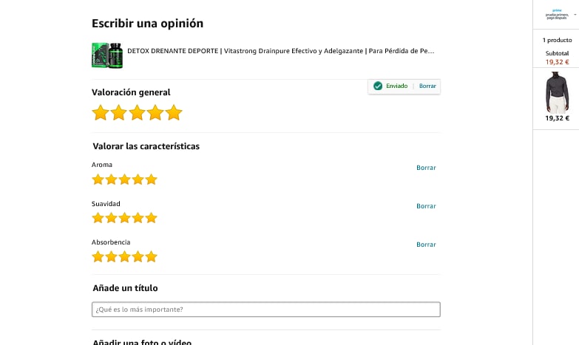Click the green Enviado checkmark icon
Viewport: 579px width, 345px height.
(x=378, y=86)
